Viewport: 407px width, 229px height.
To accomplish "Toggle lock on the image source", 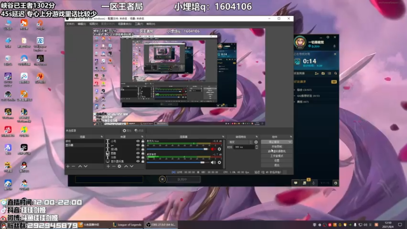I will pos(143,153).
